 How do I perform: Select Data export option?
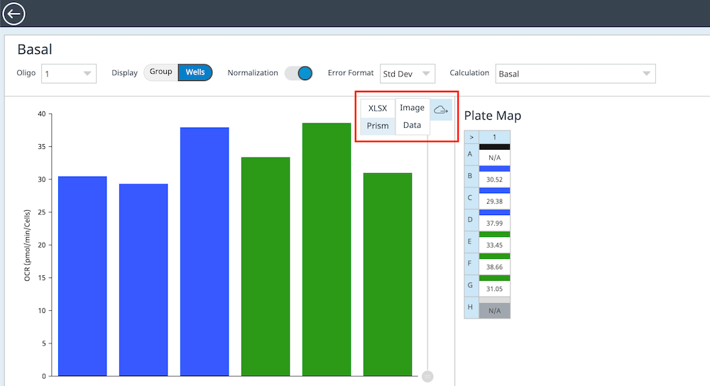point(412,126)
